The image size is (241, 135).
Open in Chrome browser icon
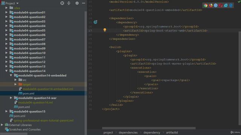(206, 6)
